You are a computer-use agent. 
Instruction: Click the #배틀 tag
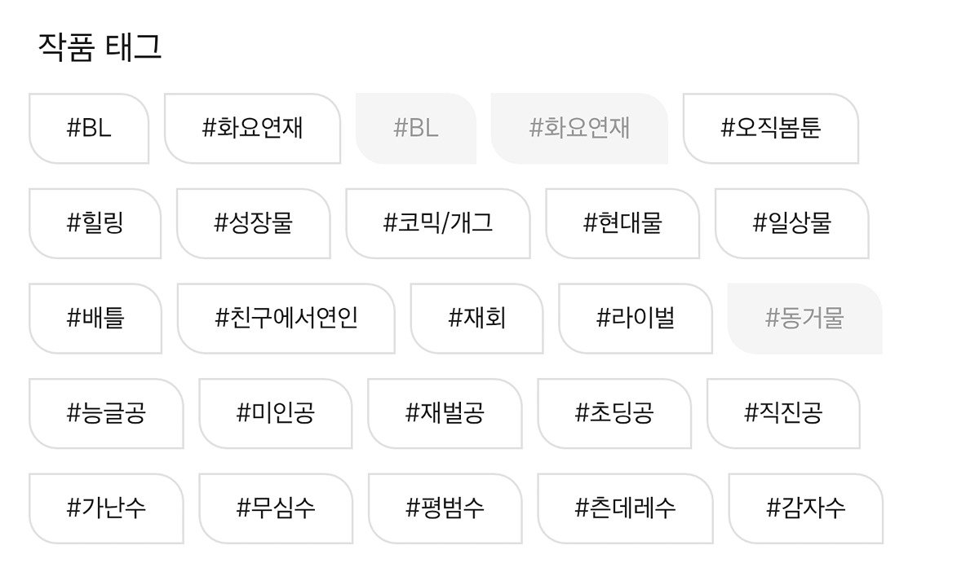click(95, 319)
